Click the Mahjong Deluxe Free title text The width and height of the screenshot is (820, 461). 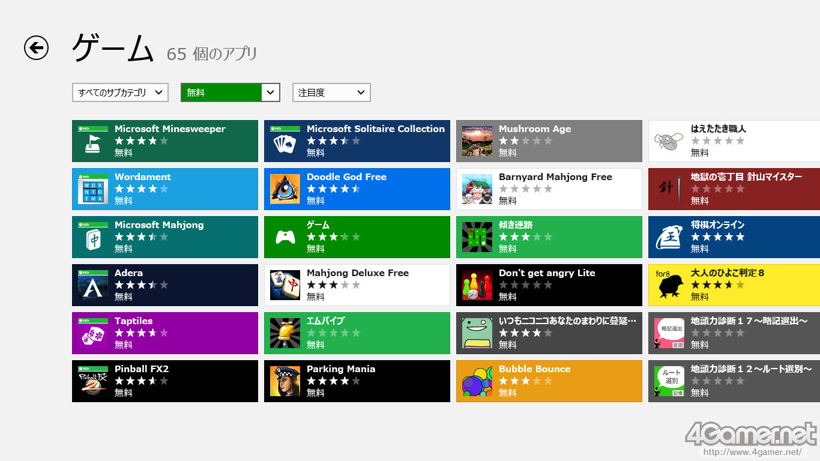[x=358, y=273]
